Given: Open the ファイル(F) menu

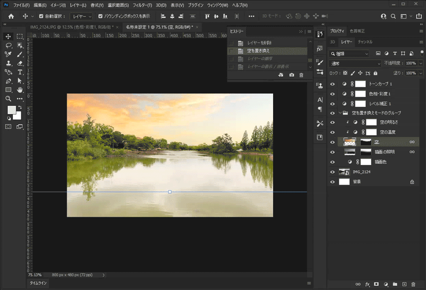Looking at the screenshot, I should click(21, 5).
